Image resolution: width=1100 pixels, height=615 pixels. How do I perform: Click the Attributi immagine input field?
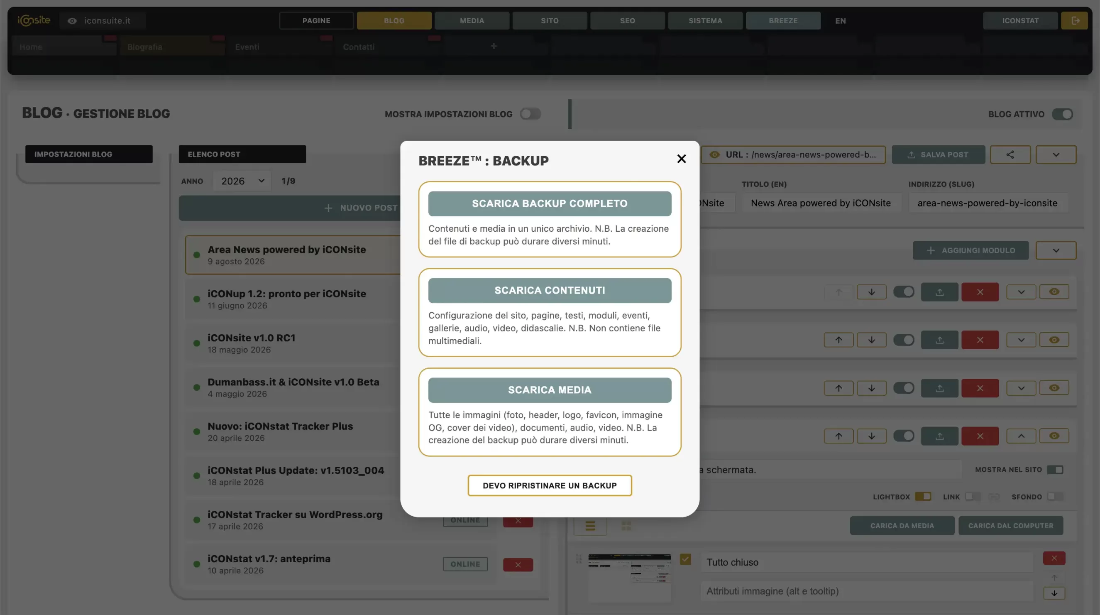(x=866, y=591)
